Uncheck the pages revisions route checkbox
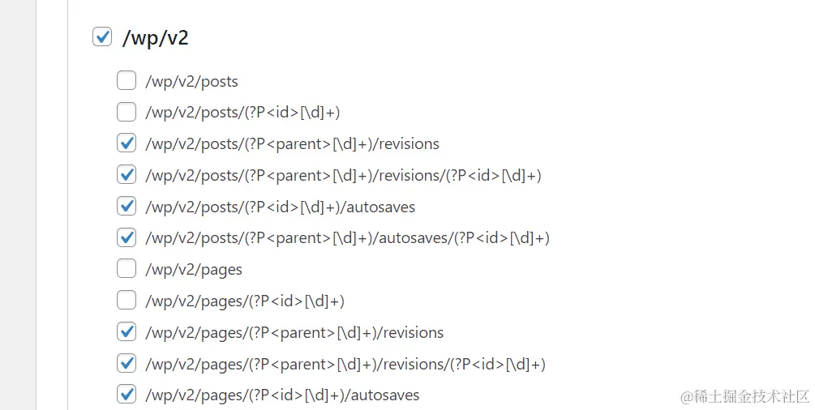This screenshot has width=815, height=410. pos(127,332)
